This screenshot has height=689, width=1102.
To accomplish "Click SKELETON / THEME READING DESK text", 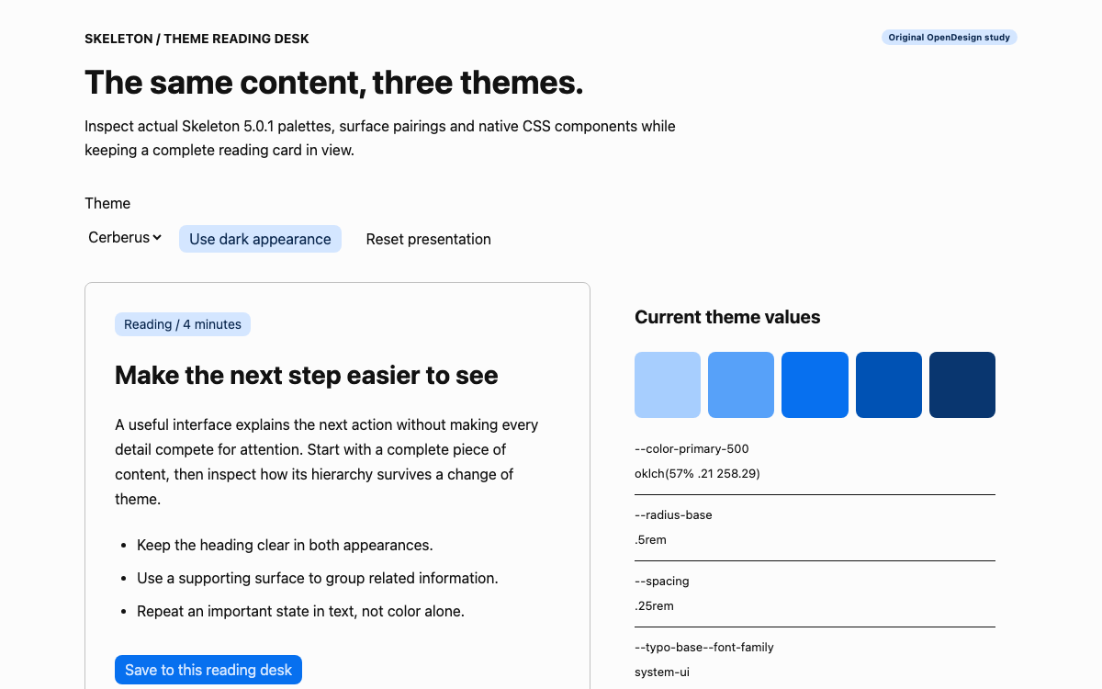I will [197, 39].
